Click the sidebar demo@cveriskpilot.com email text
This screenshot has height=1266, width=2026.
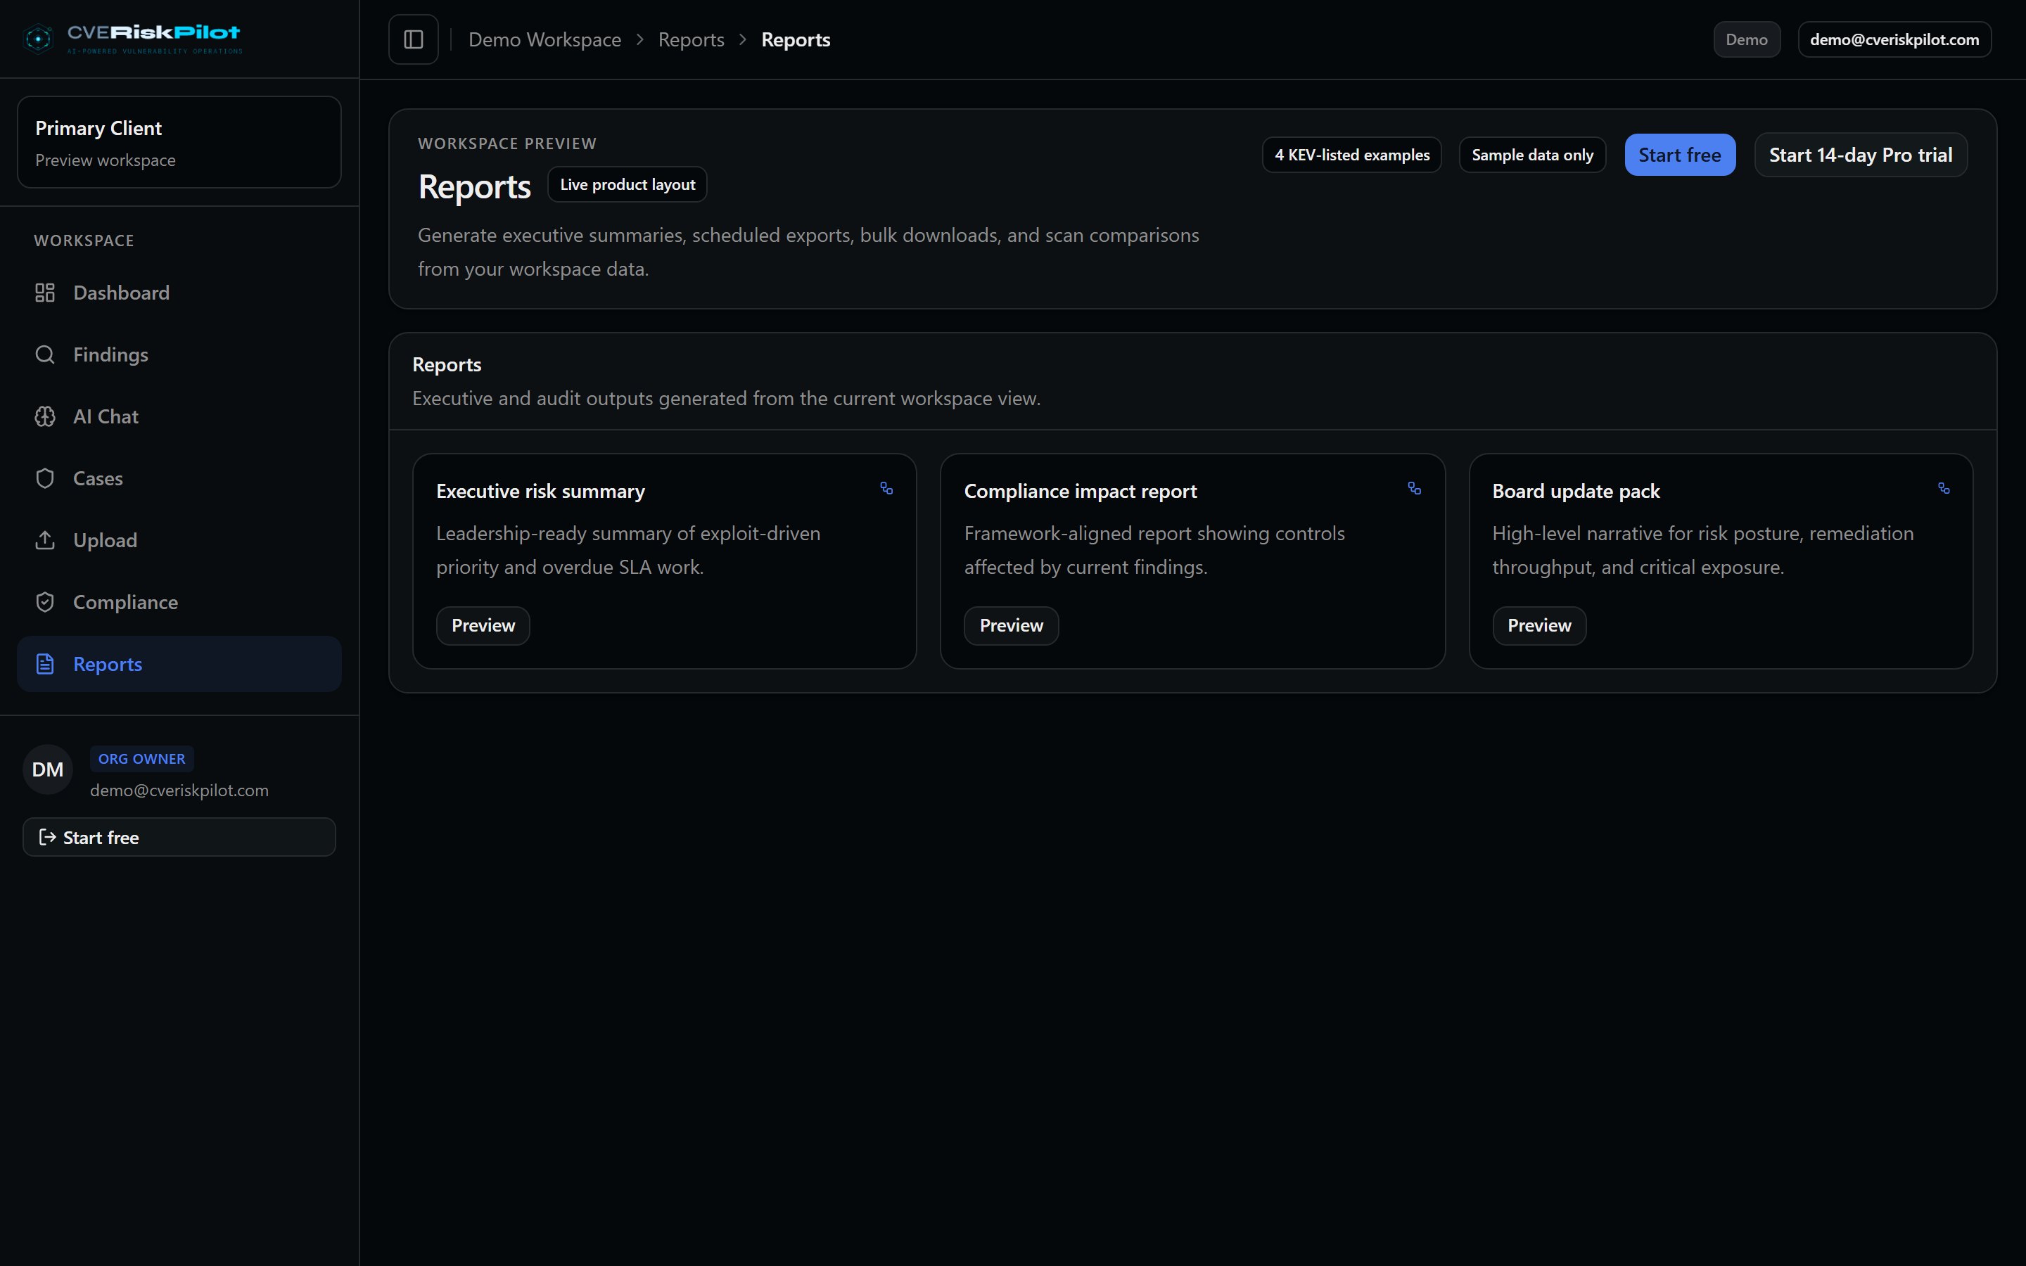179,791
